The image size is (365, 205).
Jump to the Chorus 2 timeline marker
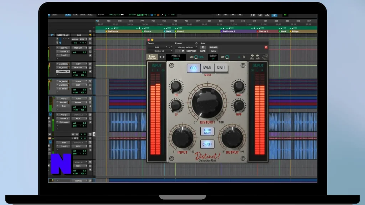263,31
